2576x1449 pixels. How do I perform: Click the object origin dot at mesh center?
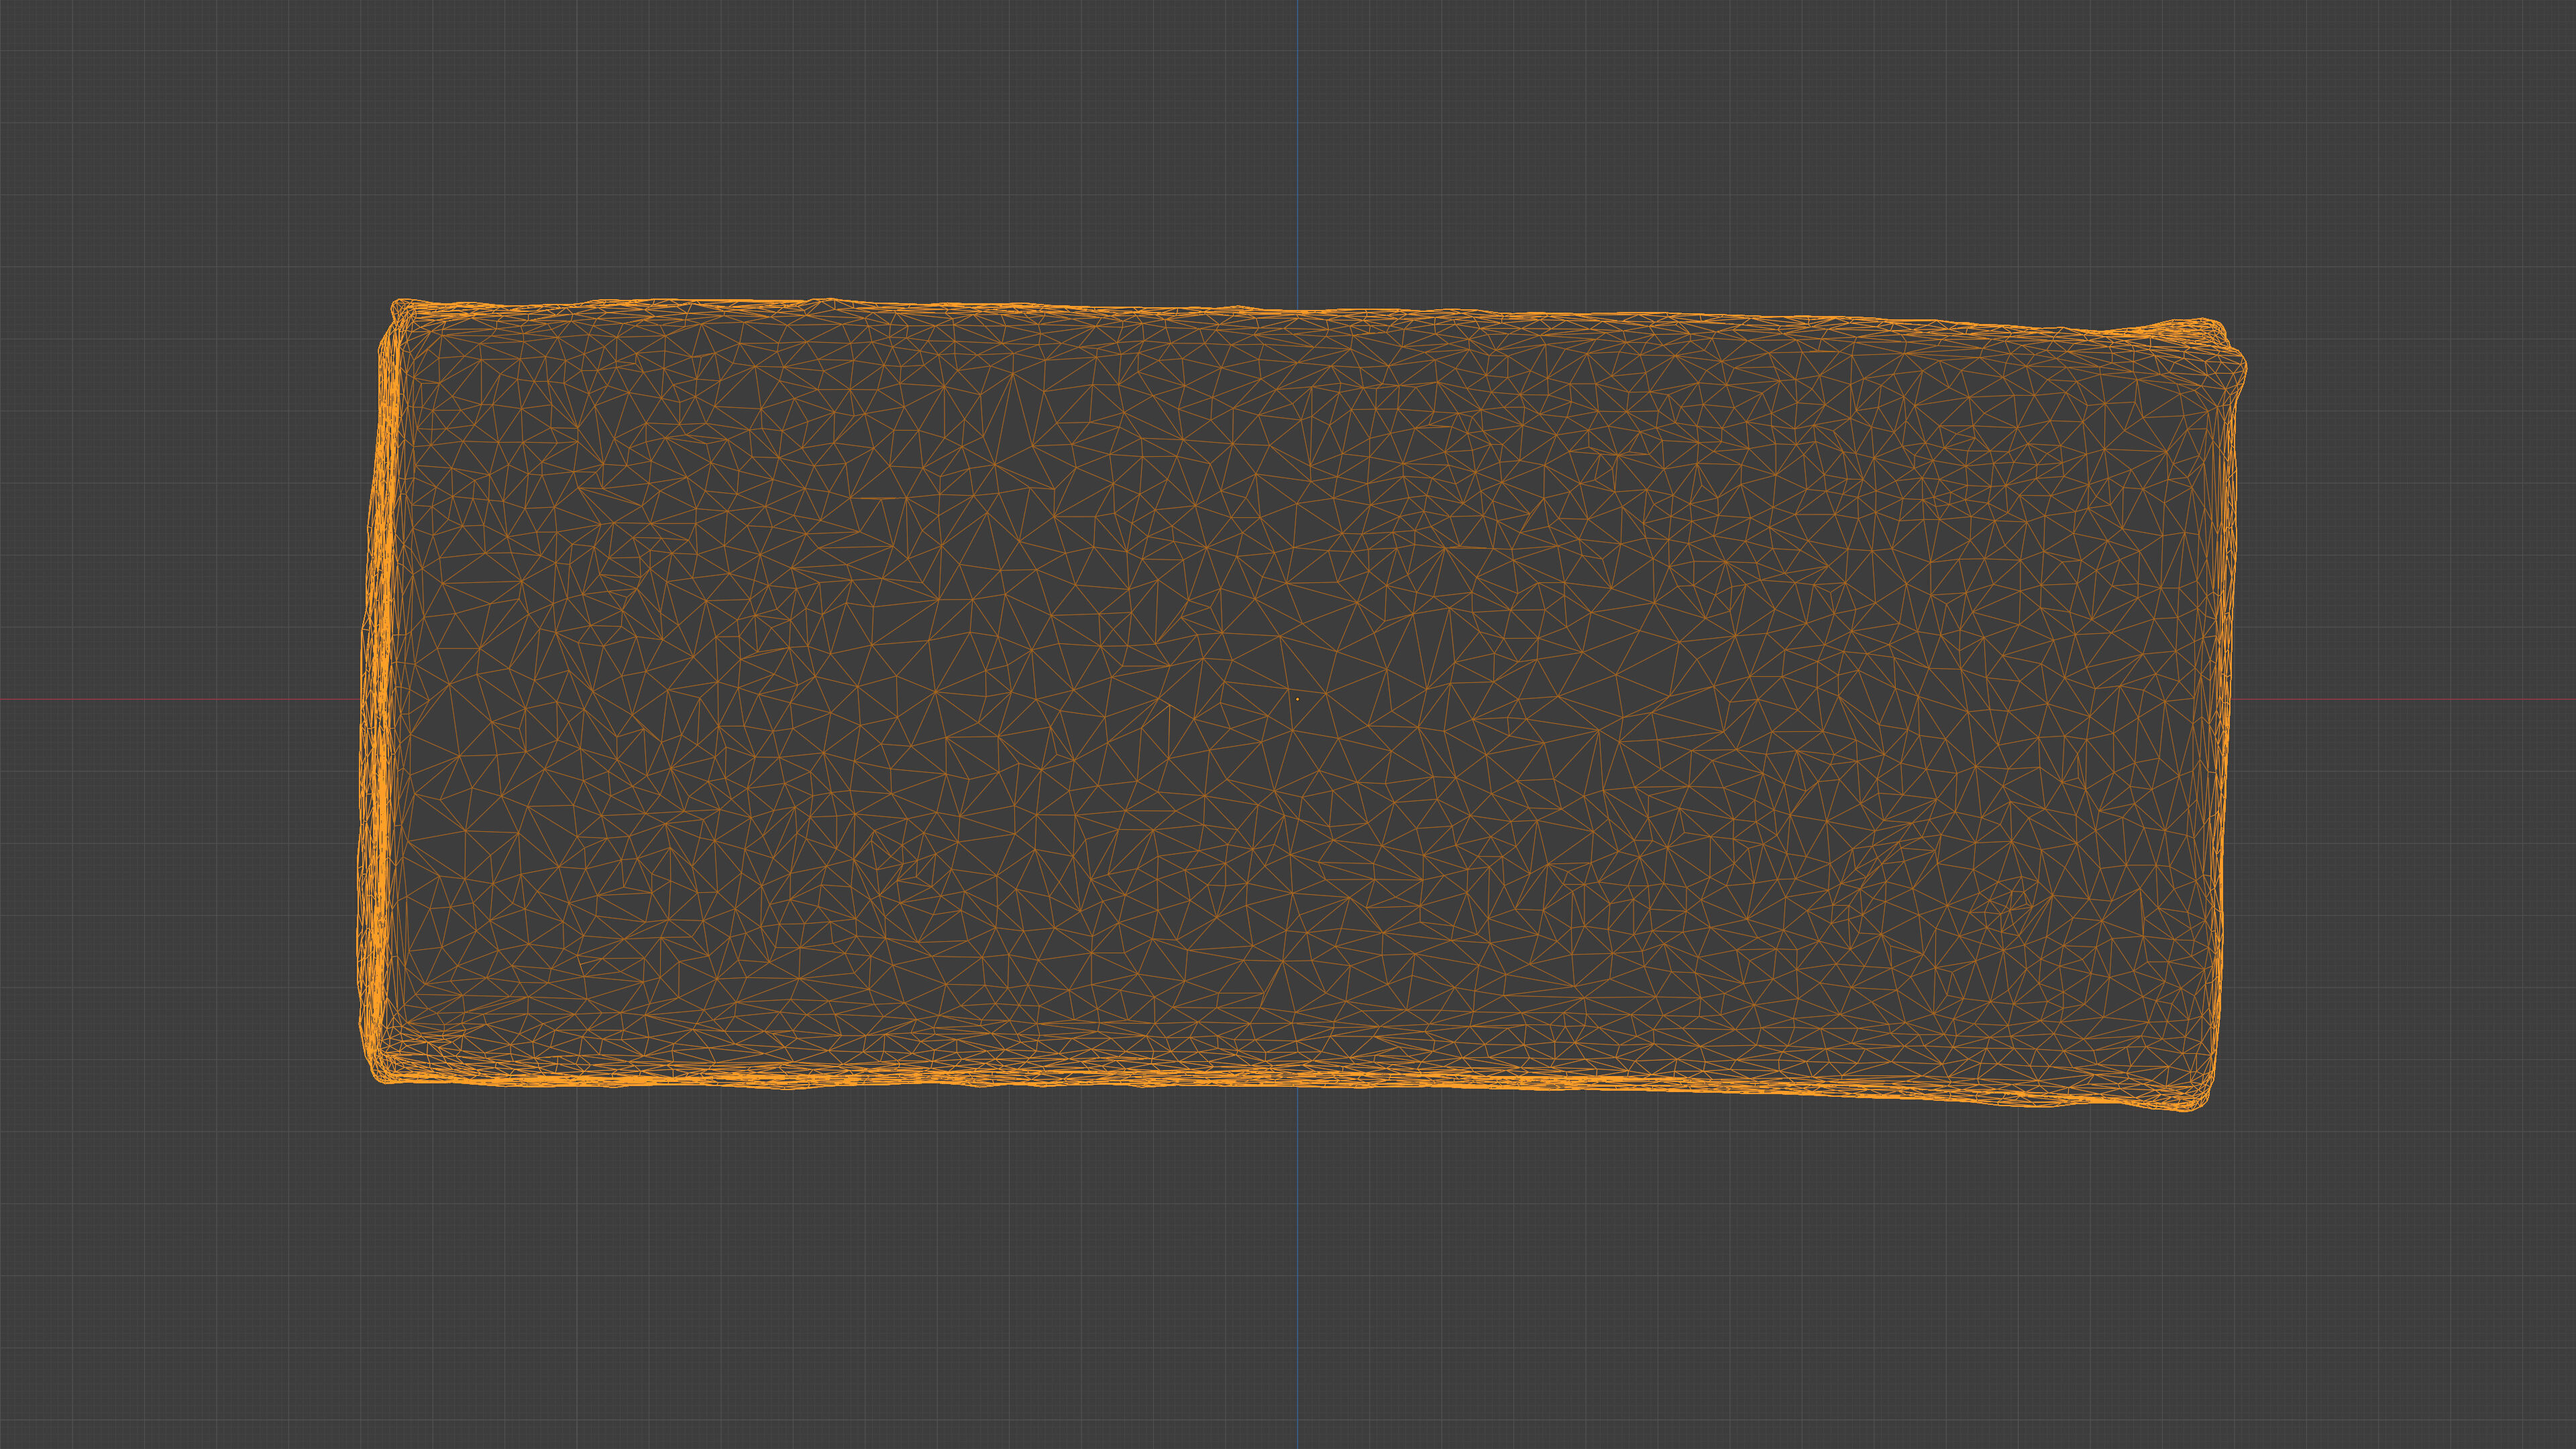click(x=1298, y=699)
